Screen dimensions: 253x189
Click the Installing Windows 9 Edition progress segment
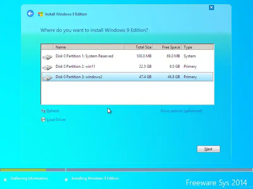tap(160, 170)
